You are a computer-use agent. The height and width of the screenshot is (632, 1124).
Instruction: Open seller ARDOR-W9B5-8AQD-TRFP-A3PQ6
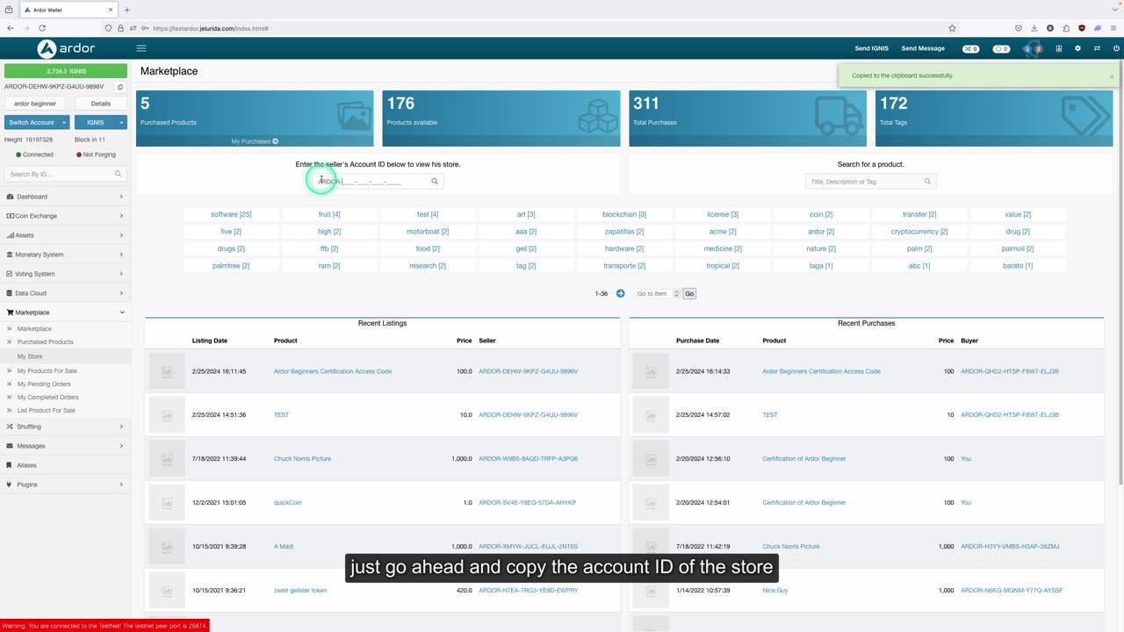(x=528, y=459)
